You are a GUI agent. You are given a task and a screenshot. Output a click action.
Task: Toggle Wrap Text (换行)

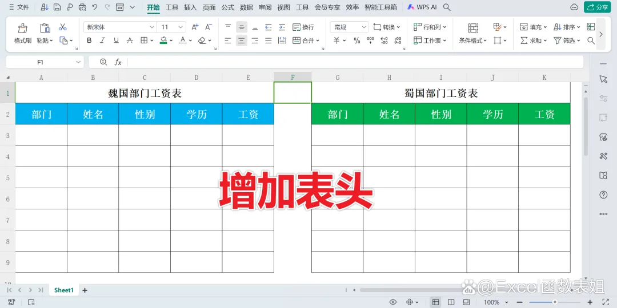(303, 27)
